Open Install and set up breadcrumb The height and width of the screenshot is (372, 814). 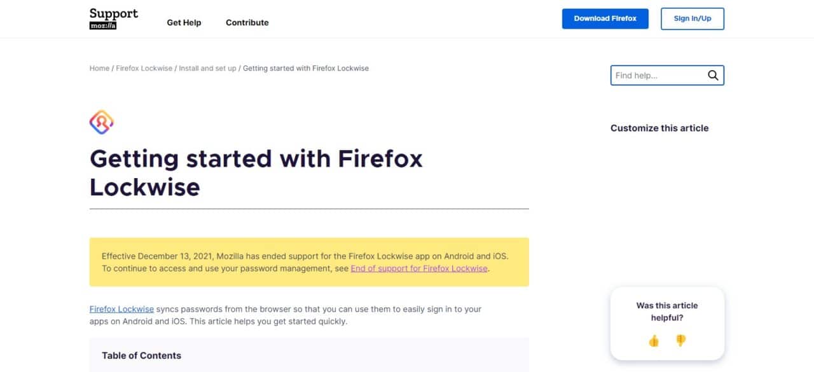(x=207, y=68)
